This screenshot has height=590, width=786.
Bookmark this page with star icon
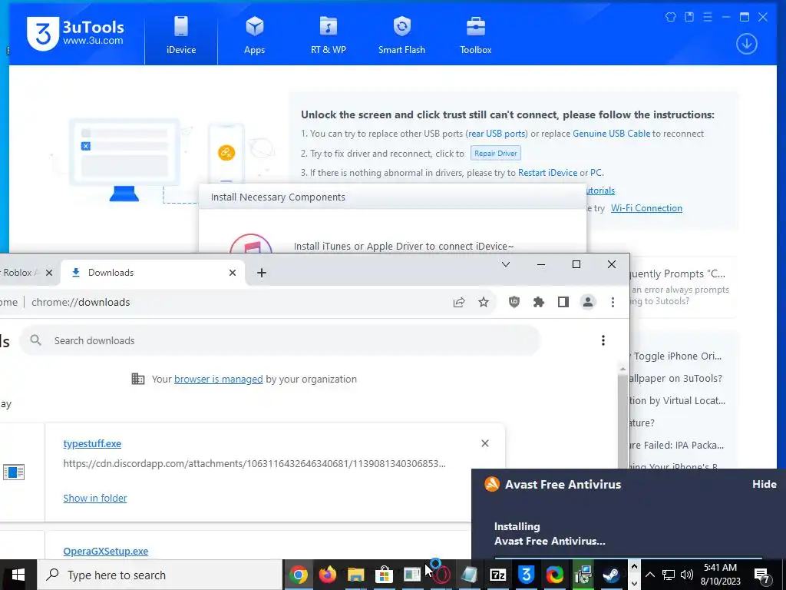click(484, 302)
